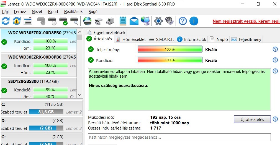The width and height of the screenshot is (280, 145).
Task: Click the refresh all disks toolbar icon
Action: click(6, 21)
